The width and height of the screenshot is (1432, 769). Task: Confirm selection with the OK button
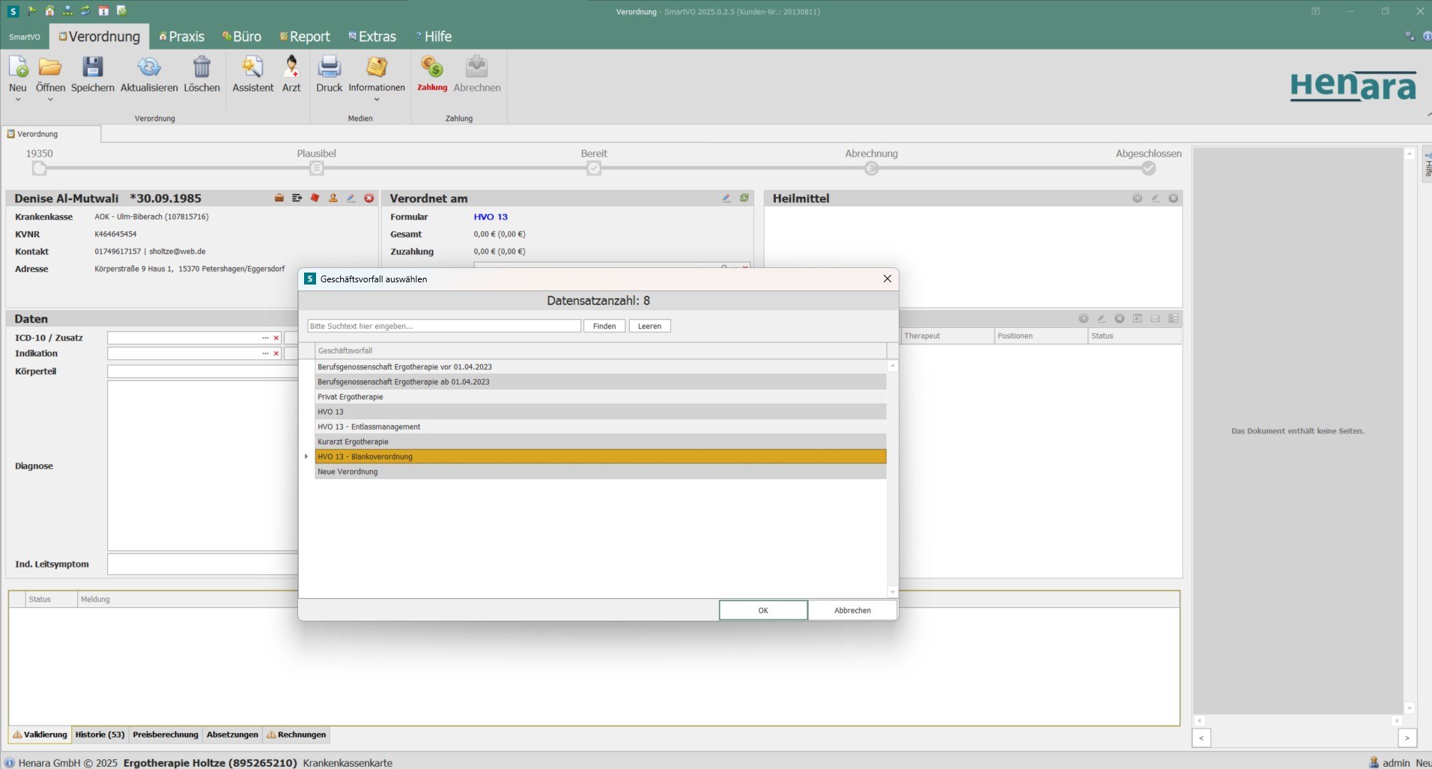762,610
